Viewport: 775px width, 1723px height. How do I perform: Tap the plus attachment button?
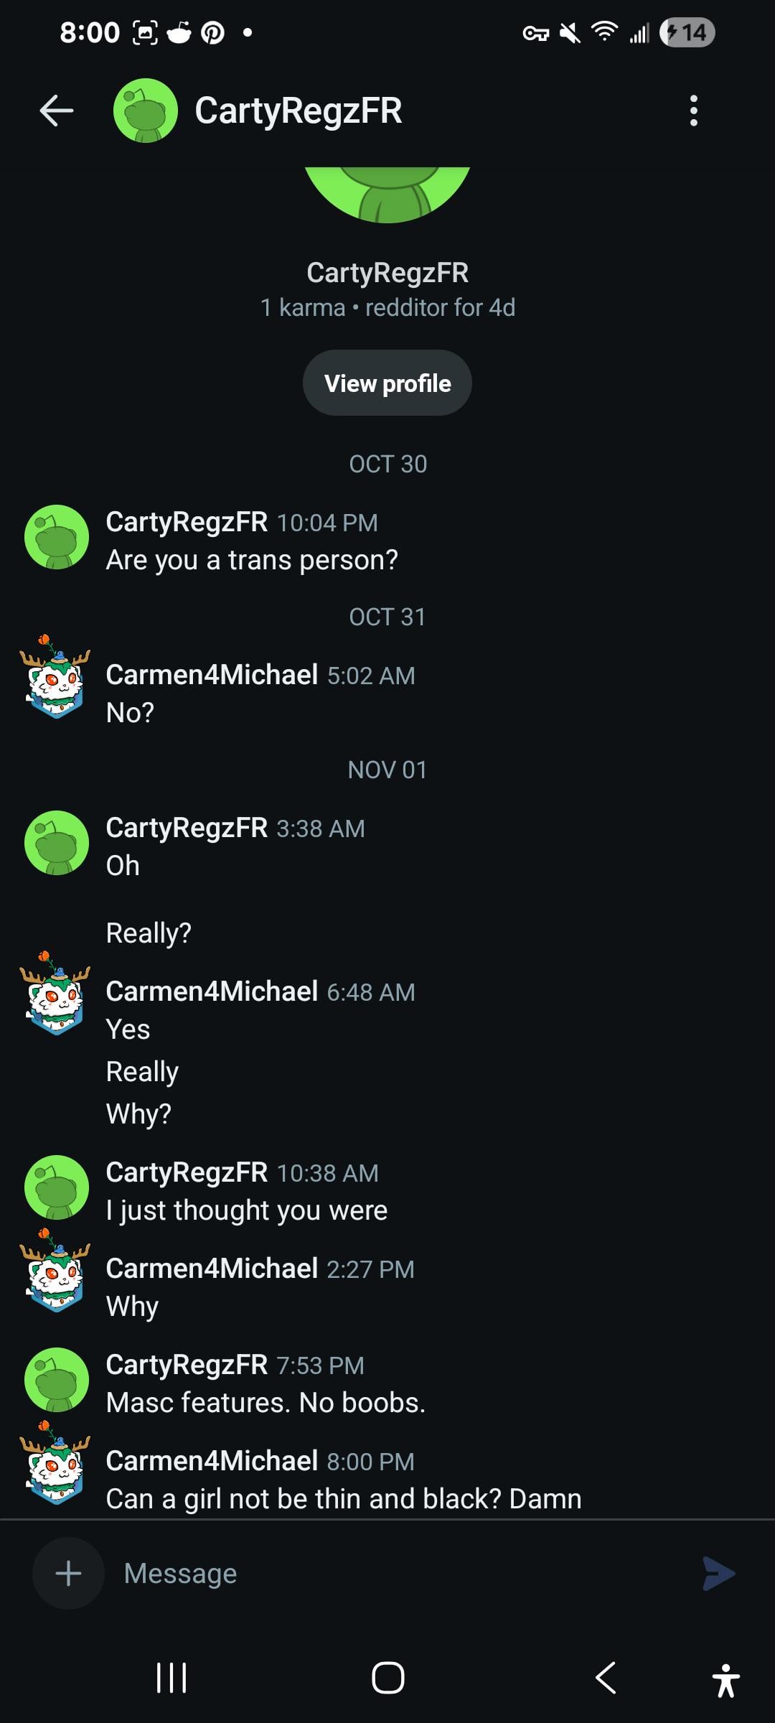click(68, 1574)
